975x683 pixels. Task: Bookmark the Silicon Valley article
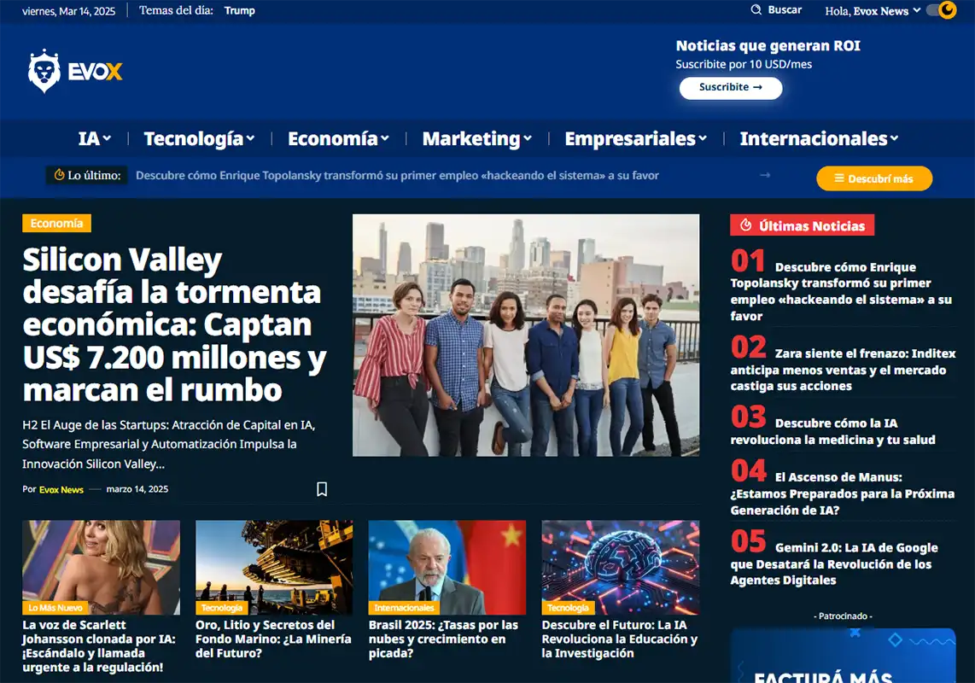tap(322, 489)
